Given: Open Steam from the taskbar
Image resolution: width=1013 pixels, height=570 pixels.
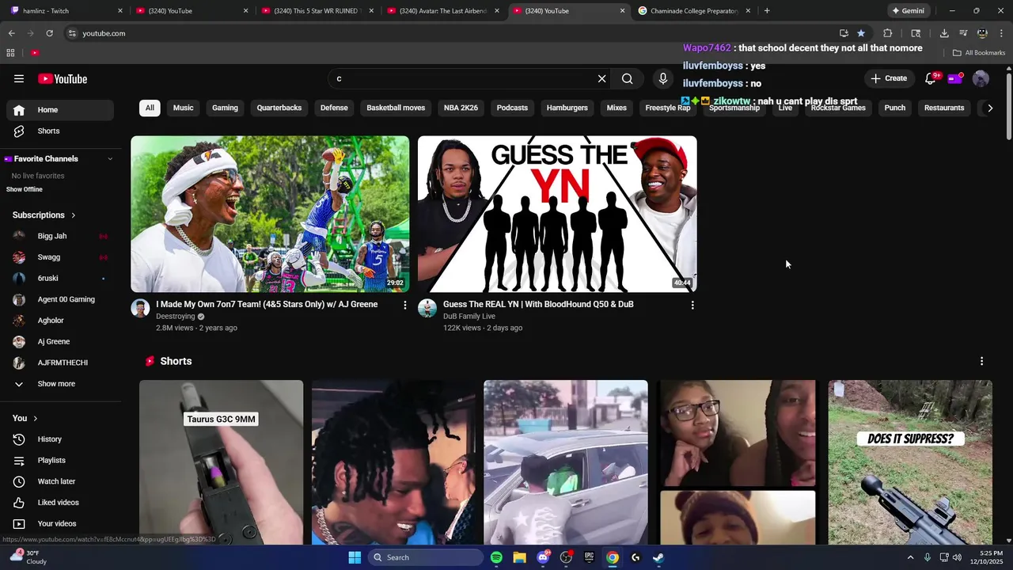Looking at the screenshot, I should pos(658,557).
